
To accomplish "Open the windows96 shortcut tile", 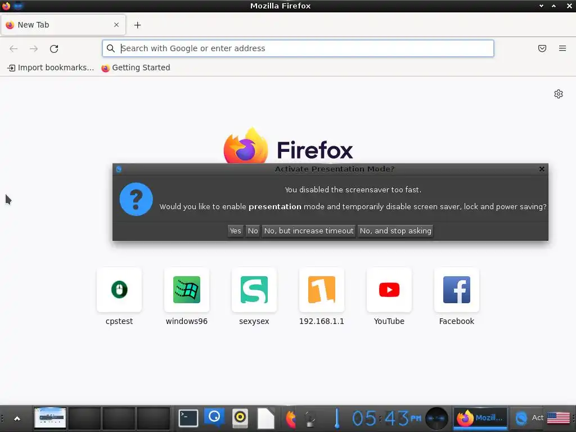I will click(x=187, y=297).
